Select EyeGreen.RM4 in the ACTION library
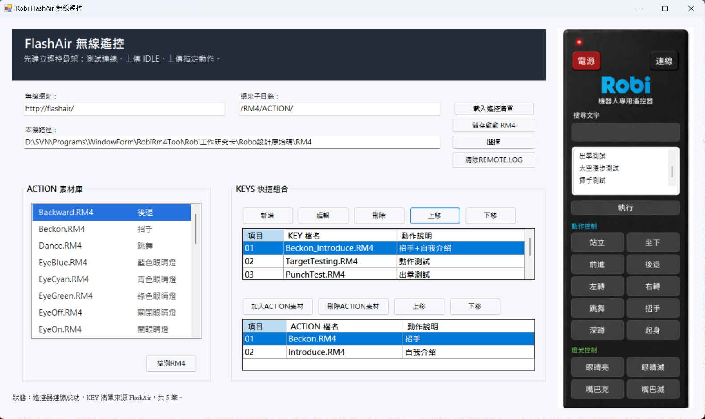 [112, 296]
